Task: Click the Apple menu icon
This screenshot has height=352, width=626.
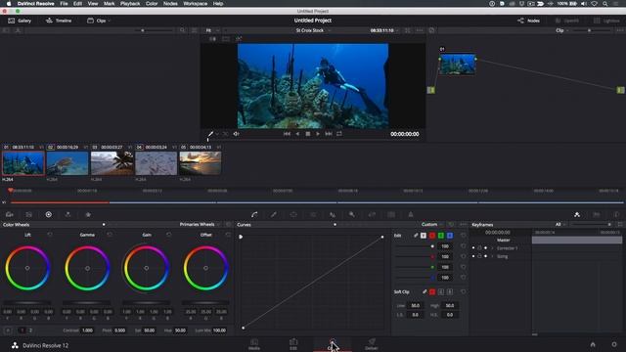Action: [9, 4]
